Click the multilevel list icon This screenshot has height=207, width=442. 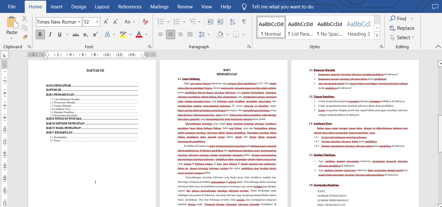pos(192,22)
